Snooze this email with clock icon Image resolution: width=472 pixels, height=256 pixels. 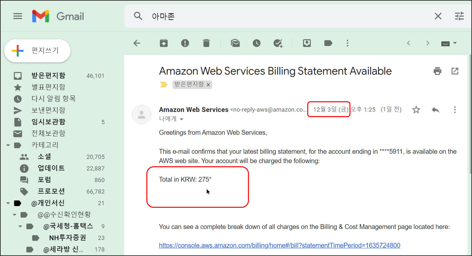[257, 43]
